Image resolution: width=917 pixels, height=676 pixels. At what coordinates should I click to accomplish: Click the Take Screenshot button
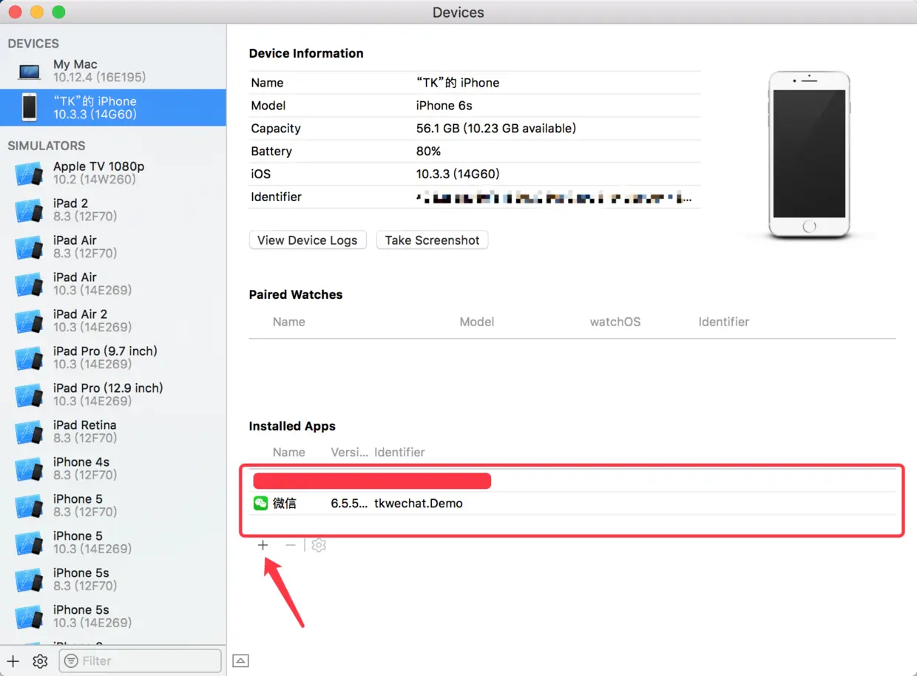coord(432,240)
